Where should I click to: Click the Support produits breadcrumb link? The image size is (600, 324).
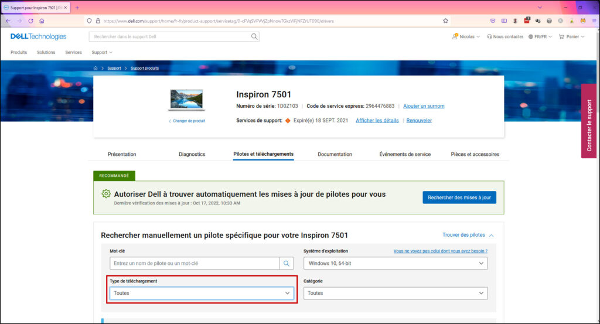click(145, 68)
